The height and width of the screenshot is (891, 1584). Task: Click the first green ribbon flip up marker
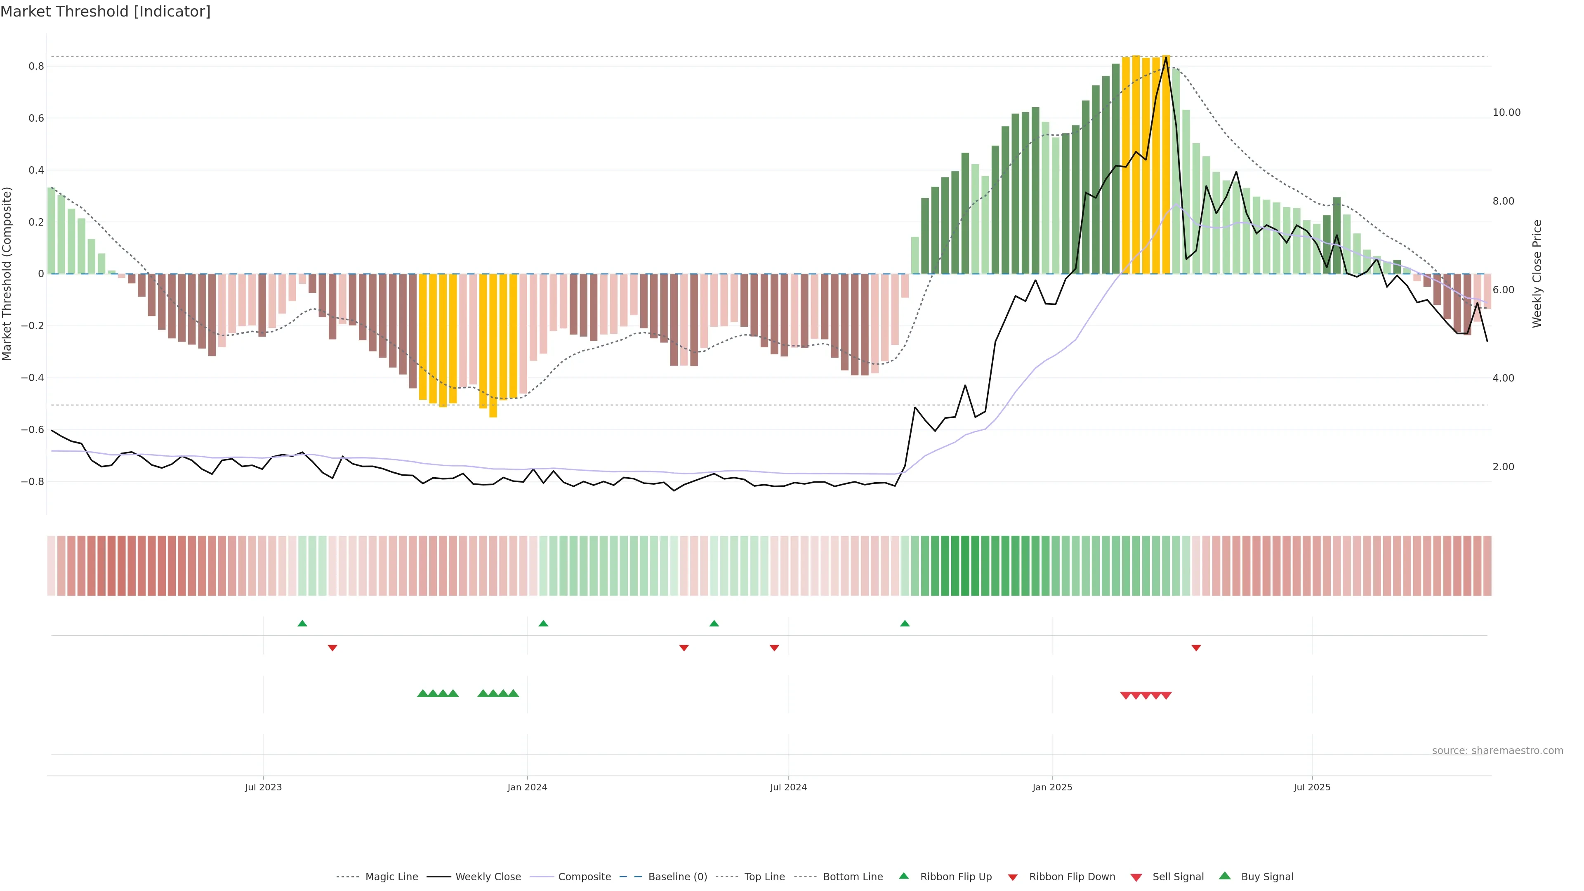[x=302, y=624]
